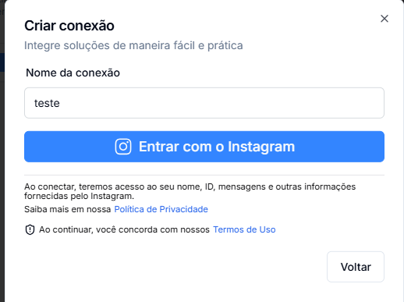Click the divider line below Instagram button
The height and width of the screenshot is (302, 404).
click(x=204, y=175)
